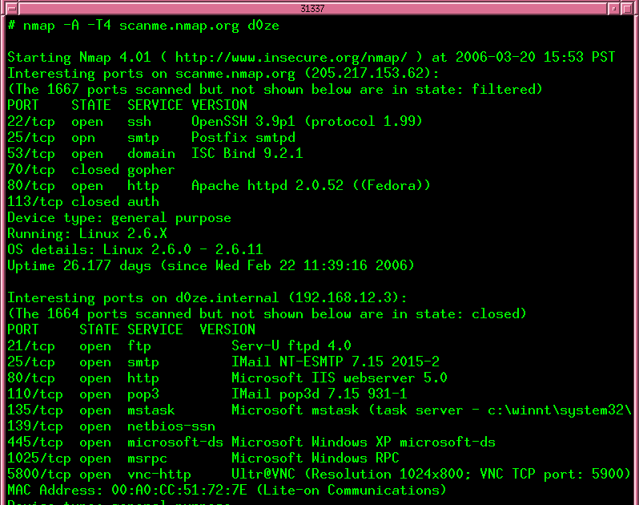Click the 'vnc-http' service name
The width and height of the screenshot is (639, 505).
coord(159,474)
